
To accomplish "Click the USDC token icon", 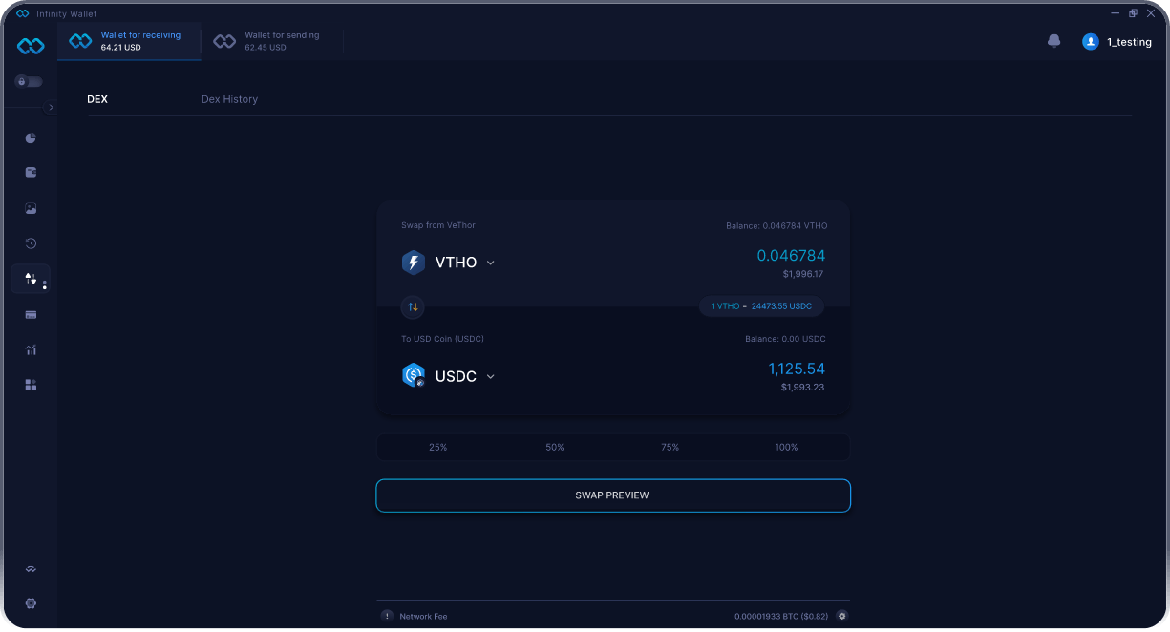I will coord(413,375).
